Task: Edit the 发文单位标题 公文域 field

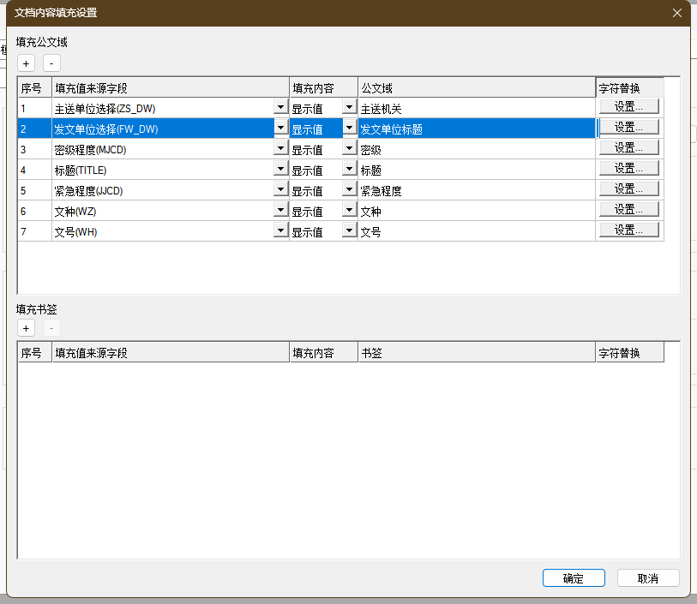Action: 476,129
